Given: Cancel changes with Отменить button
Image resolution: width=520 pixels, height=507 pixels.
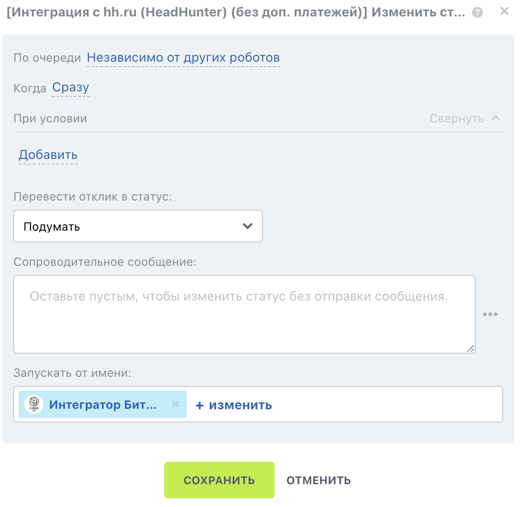Looking at the screenshot, I should click(318, 481).
